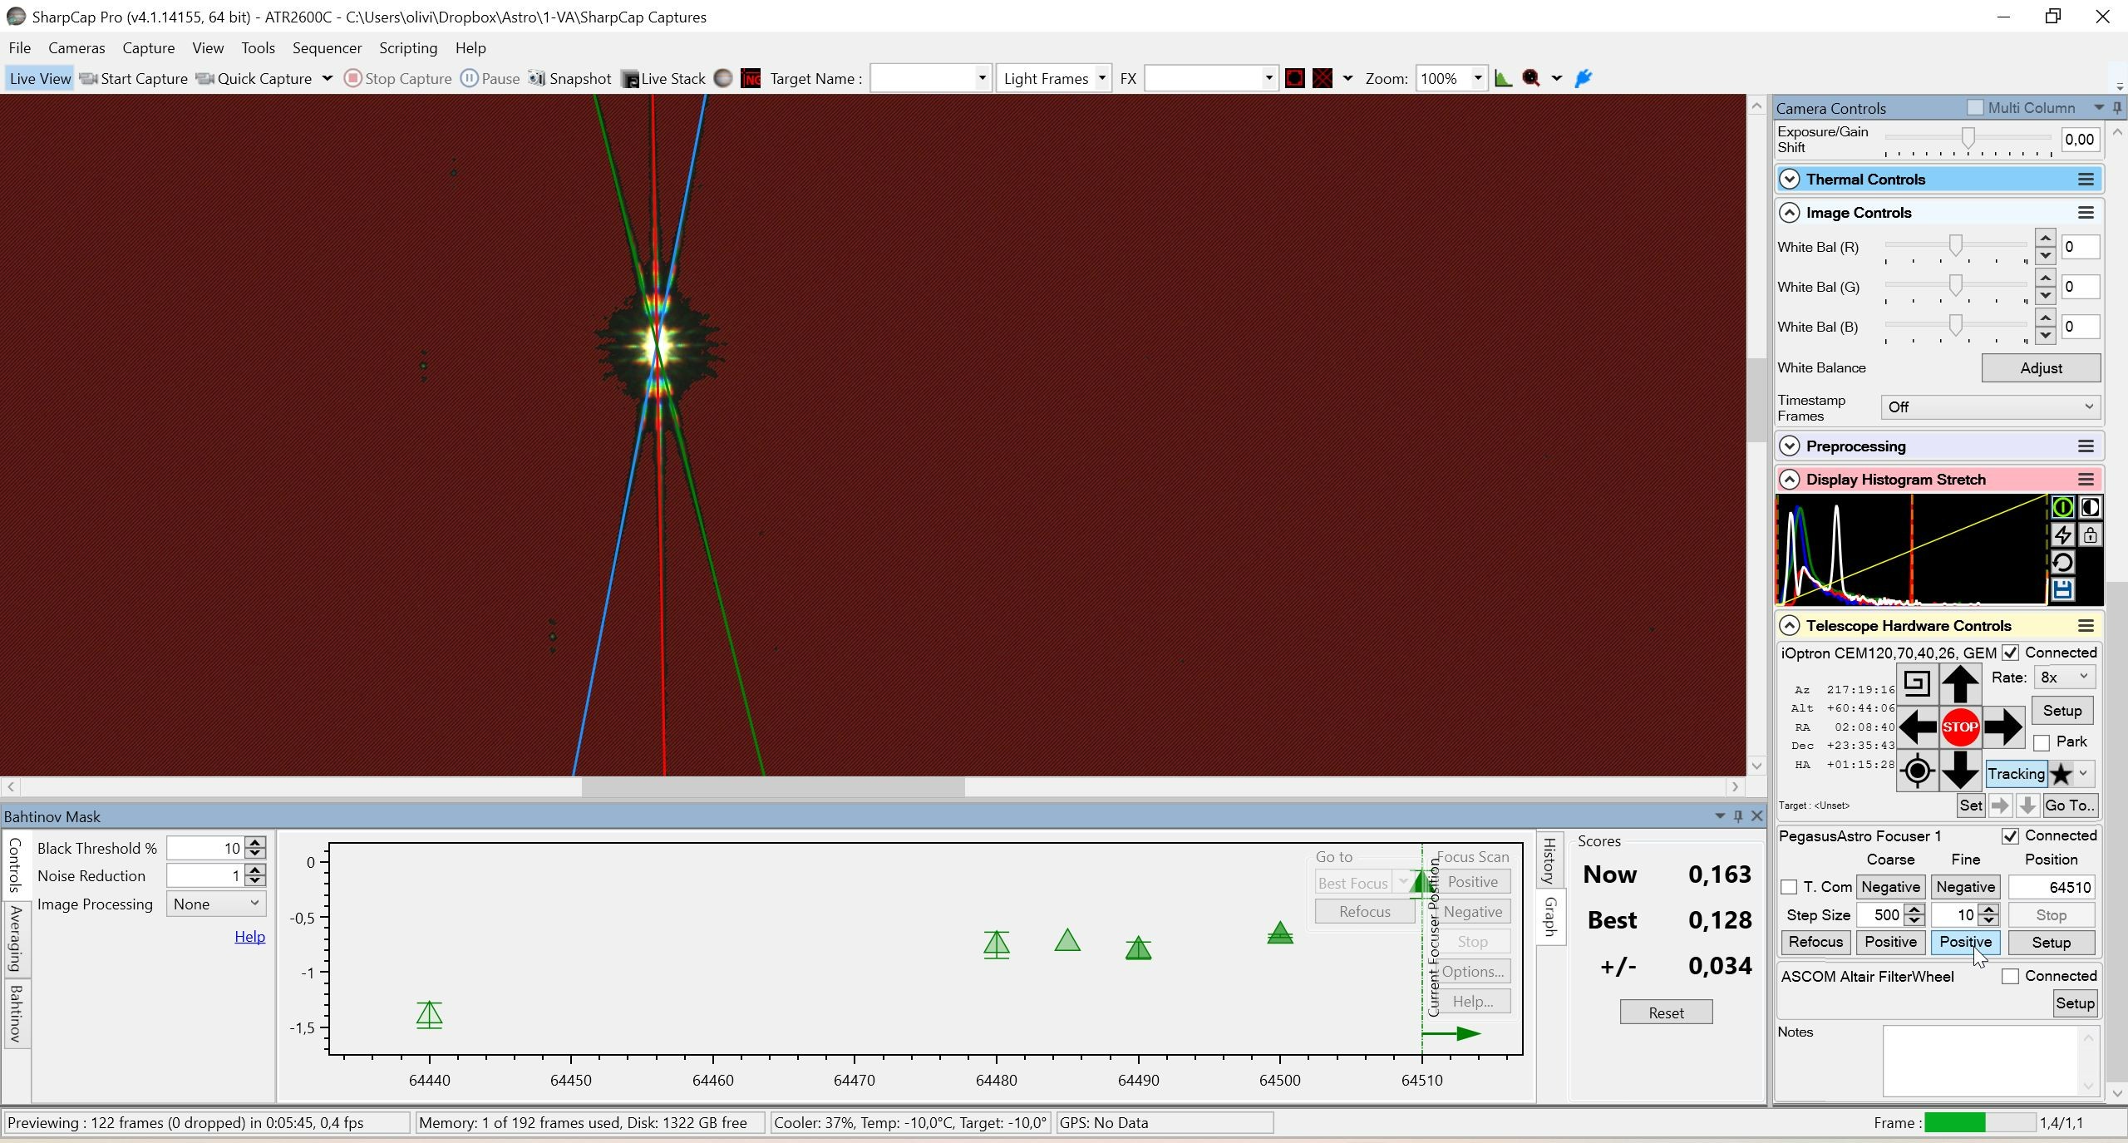Viewport: 2128px width, 1143px height.
Task: Click the mount spiral search icon
Action: [1917, 684]
